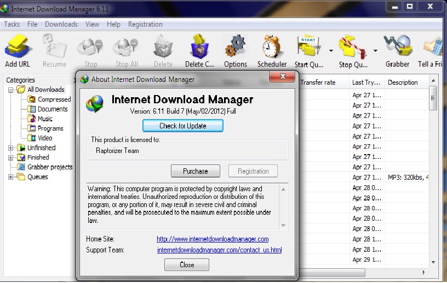This screenshot has width=447, height=283.
Task: Click the Stop Queue icon
Action: tap(352, 46)
